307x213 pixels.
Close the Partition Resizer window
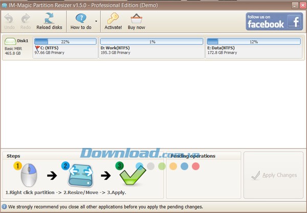point(303,6)
